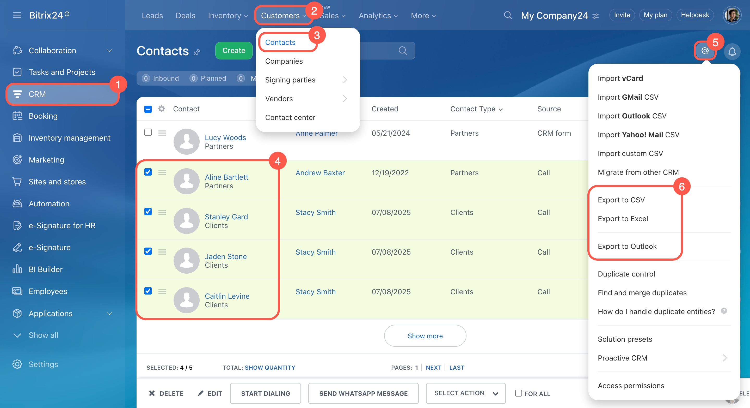Click the global search magnifier icon
This screenshot has height=408, width=750.
point(507,15)
